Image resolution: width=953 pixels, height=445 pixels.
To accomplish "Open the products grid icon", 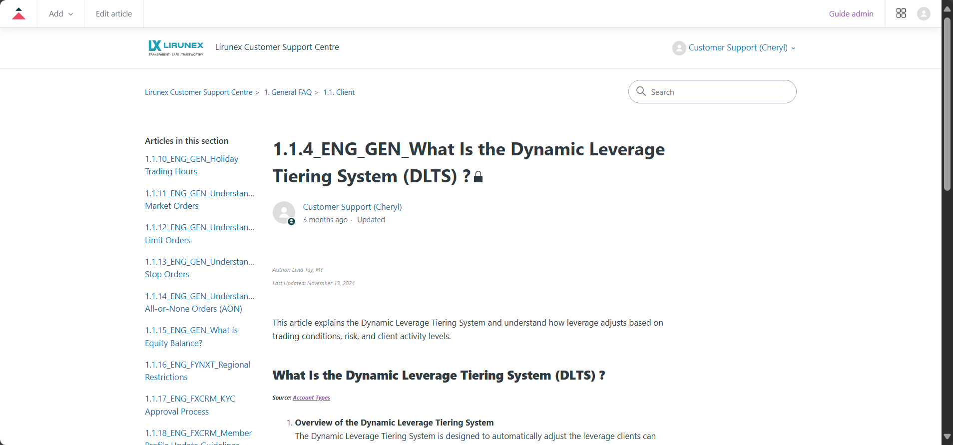I will [x=901, y=13].
